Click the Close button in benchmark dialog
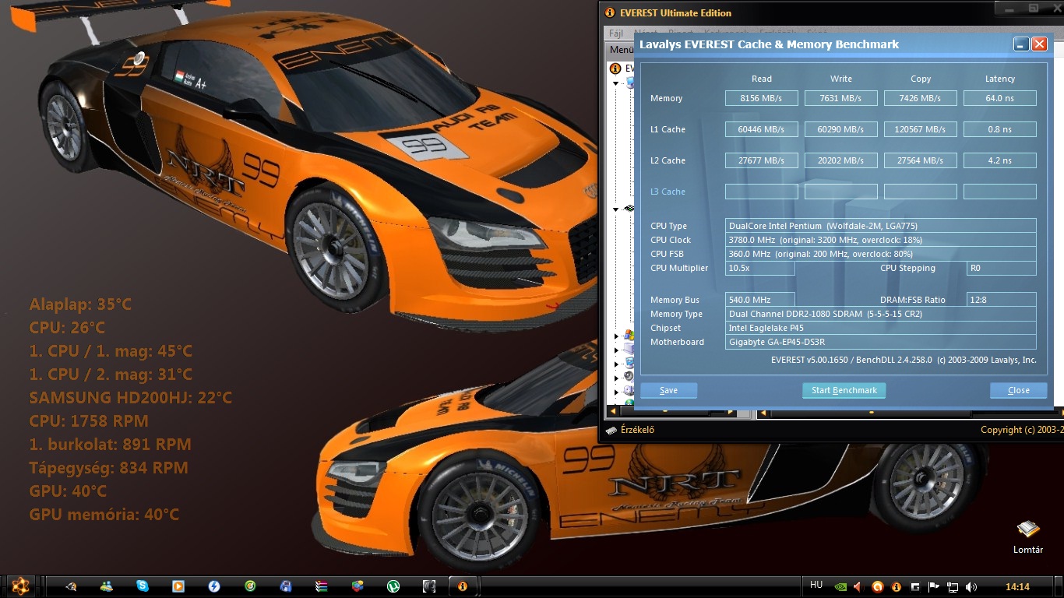The width and height of the screenshot is (1064, 598). 1018,390
